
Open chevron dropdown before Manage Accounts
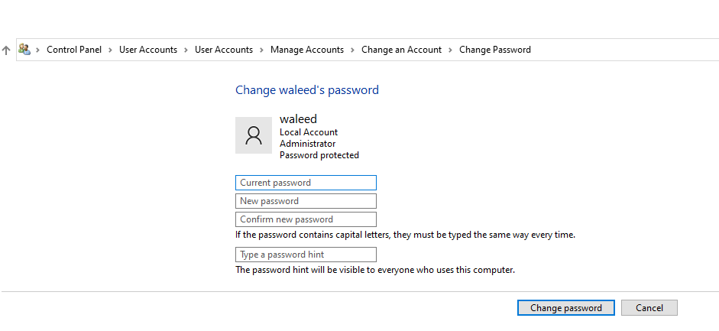point(261,50)
